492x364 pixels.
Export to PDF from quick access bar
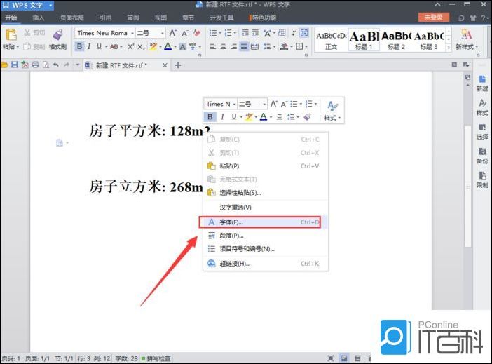(25, 65)
